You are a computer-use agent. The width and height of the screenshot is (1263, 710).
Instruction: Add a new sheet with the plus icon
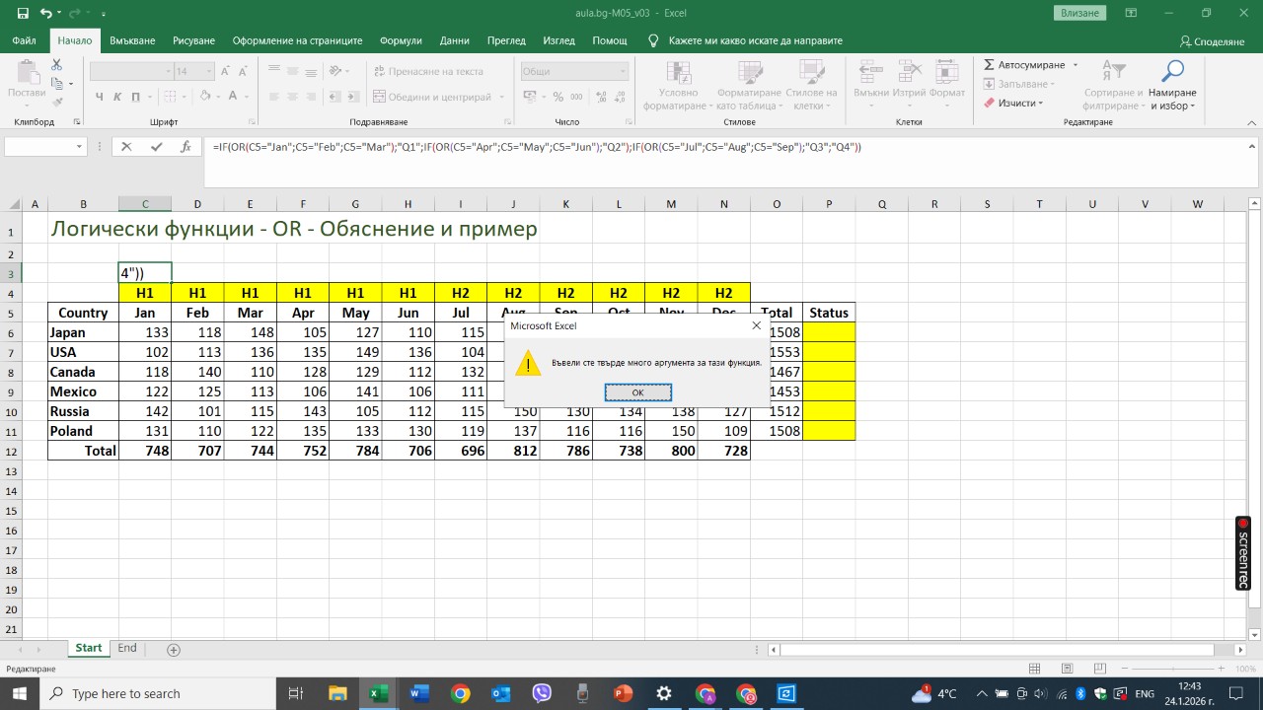[x=174, y=650]
